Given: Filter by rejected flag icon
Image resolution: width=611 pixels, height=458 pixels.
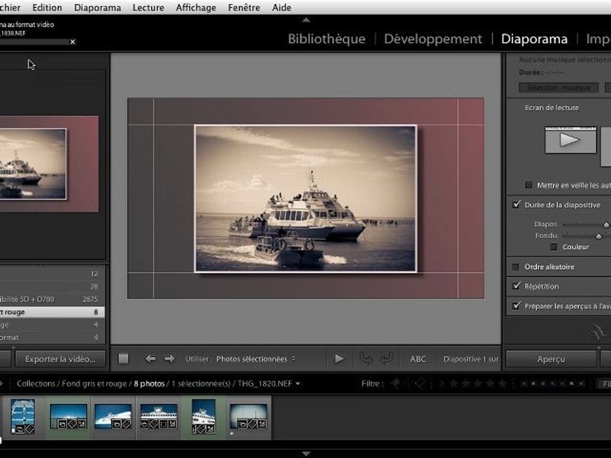Looking at the screenshot, I should 420,384.
